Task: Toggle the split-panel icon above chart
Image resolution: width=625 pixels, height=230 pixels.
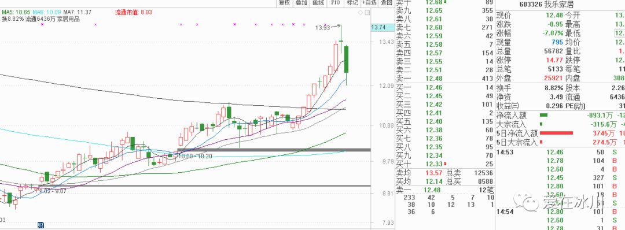Action: [x=367, y=12]
